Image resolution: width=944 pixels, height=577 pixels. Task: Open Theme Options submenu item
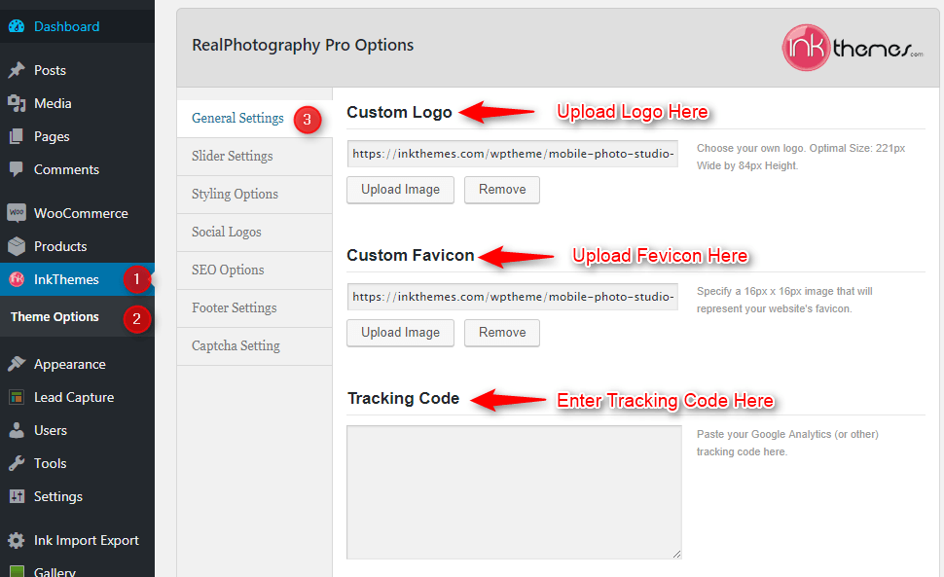click(54, 317)
